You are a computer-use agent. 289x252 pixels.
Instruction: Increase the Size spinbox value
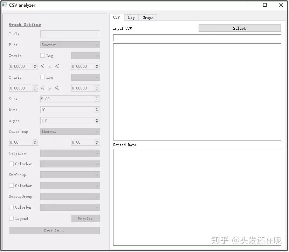(x=97, y=98)
